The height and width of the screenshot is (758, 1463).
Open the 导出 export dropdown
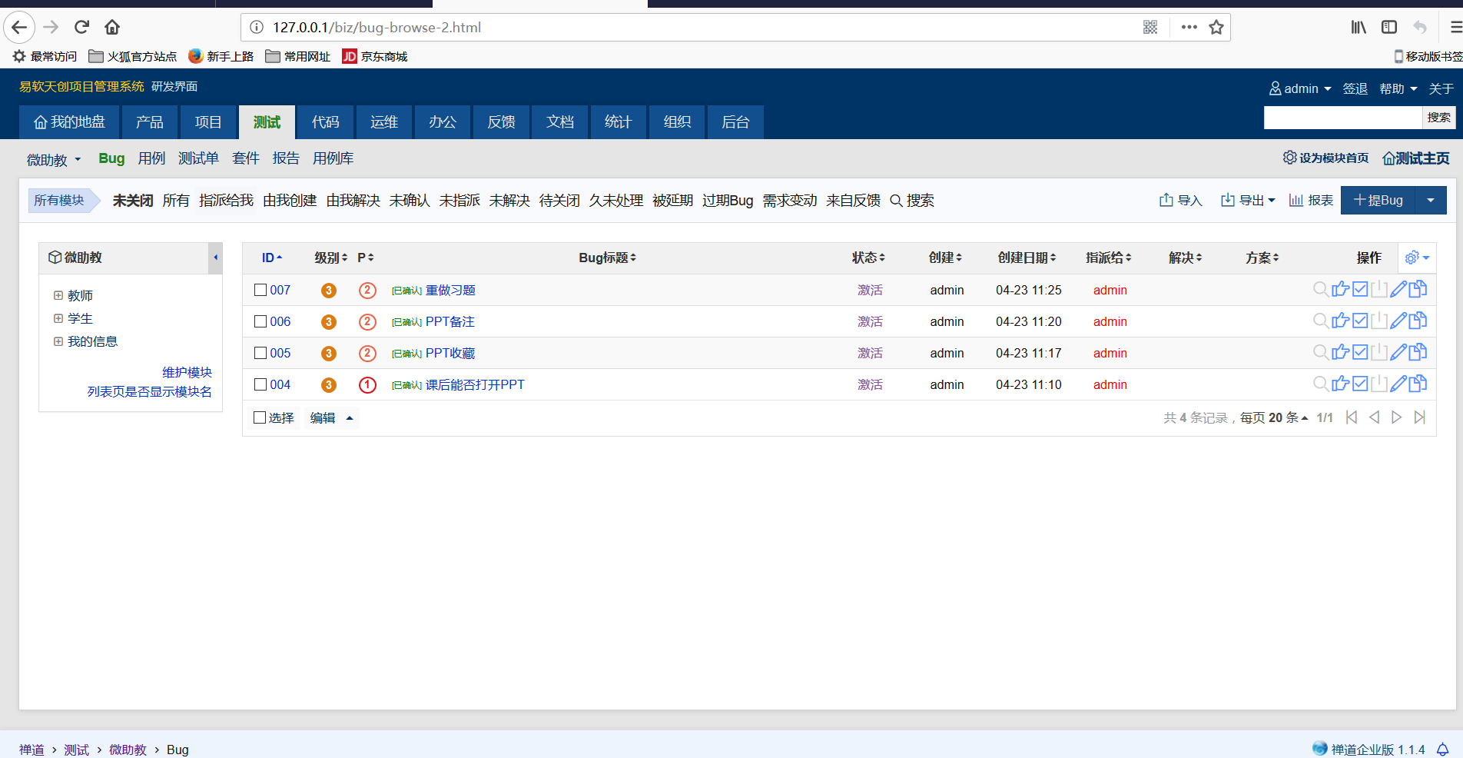pos(1248,201)
